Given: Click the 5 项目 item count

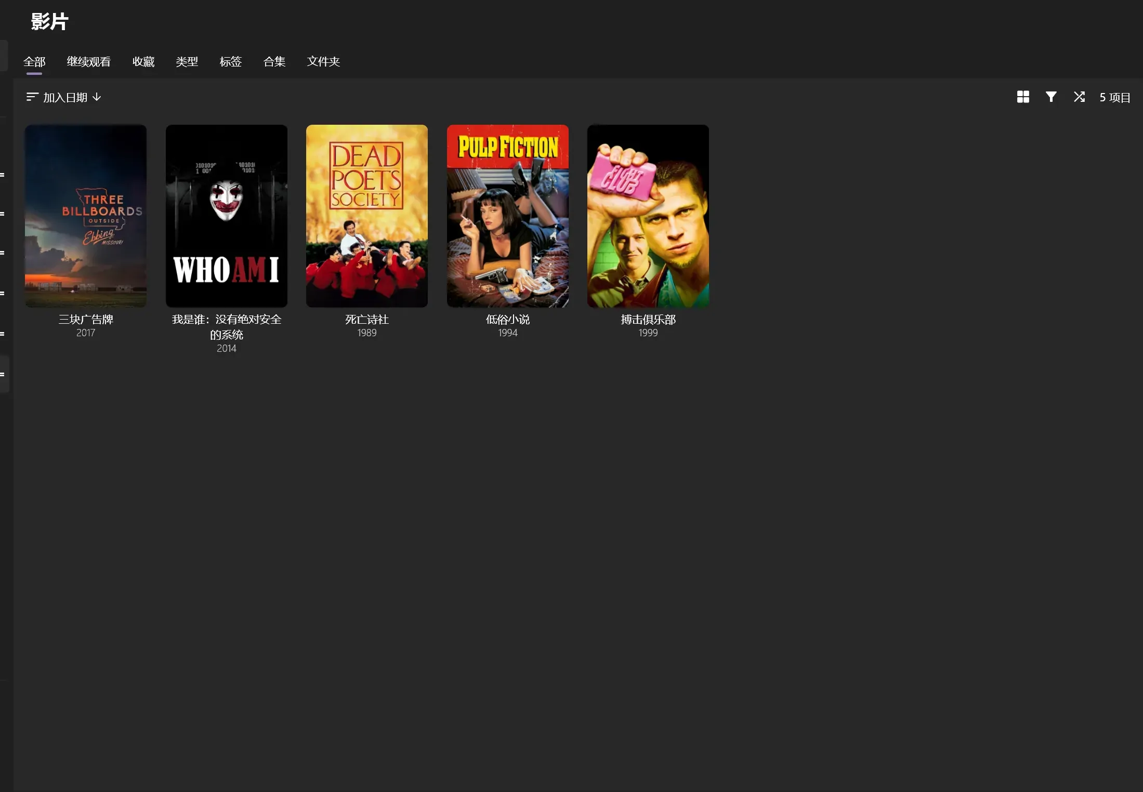Looking at the screenshot, I should 1115,97.
